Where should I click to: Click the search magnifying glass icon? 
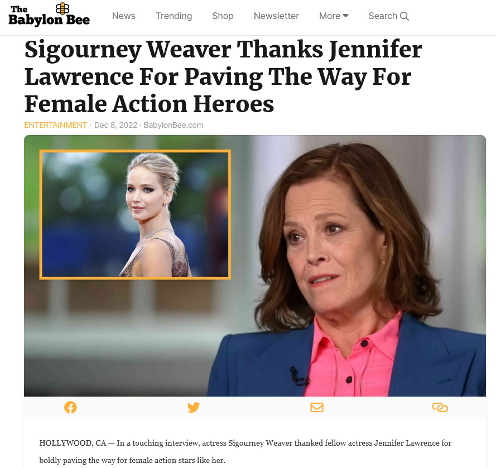pos(404,16)
